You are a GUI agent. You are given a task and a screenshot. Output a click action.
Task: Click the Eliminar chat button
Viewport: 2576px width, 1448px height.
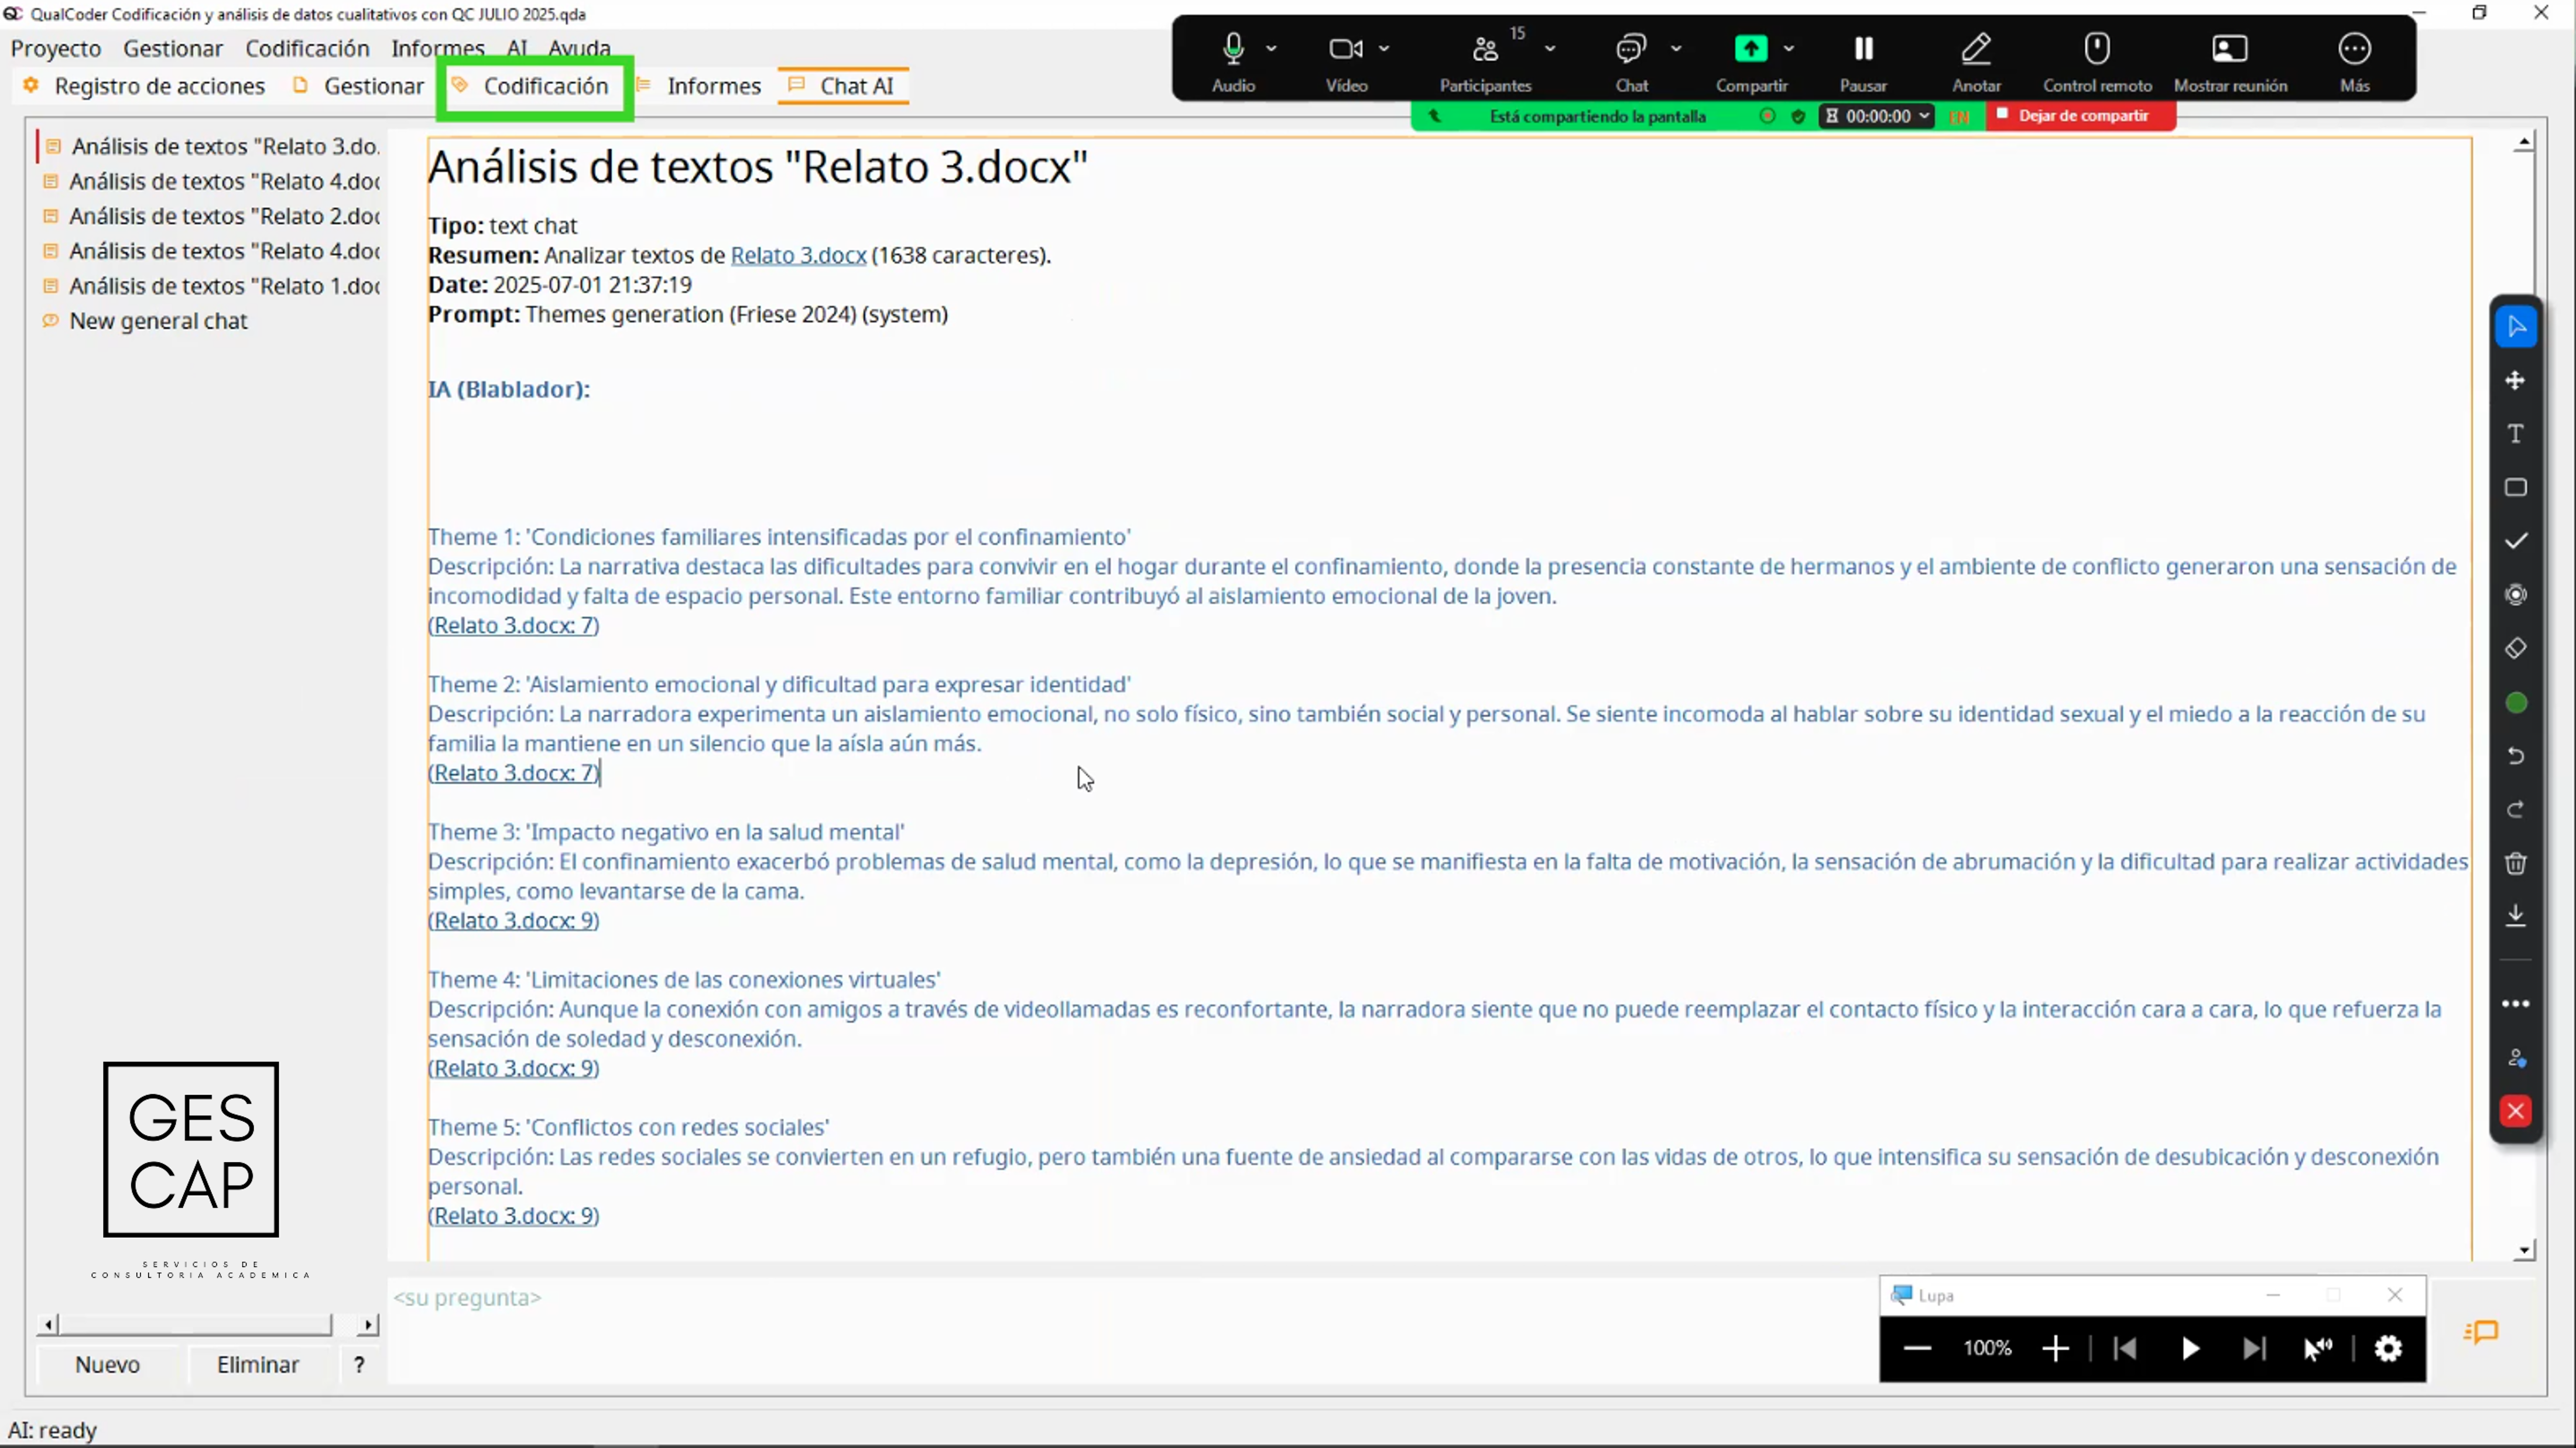(x=258, y=1365)
